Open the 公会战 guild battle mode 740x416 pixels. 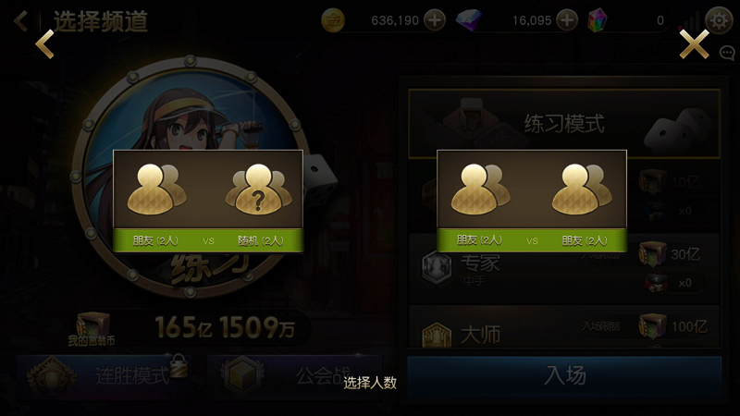pos(295,375)
